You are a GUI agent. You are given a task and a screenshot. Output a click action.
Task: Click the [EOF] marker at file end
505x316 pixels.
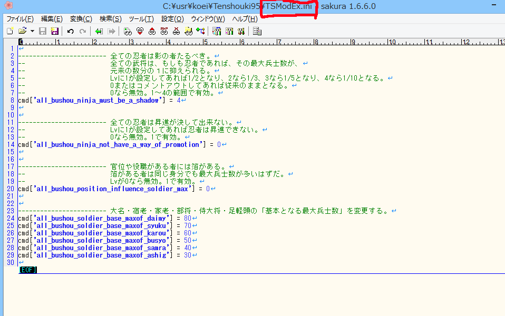click(x=28, y=270)
